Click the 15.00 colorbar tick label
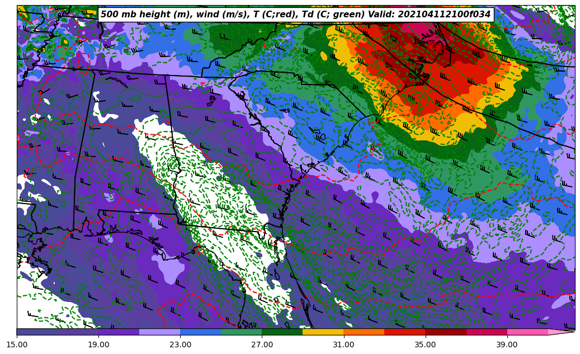Viewport: 580px width, 354px height. [x=17, y=344]
